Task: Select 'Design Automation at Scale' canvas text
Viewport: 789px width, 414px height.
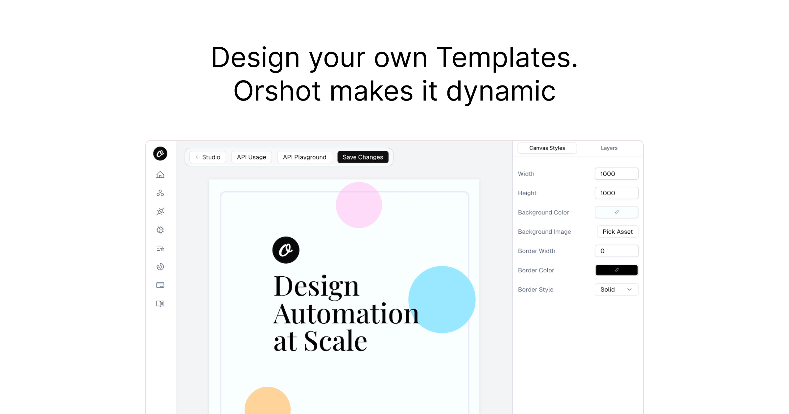Action: click(x=346, y=314)
